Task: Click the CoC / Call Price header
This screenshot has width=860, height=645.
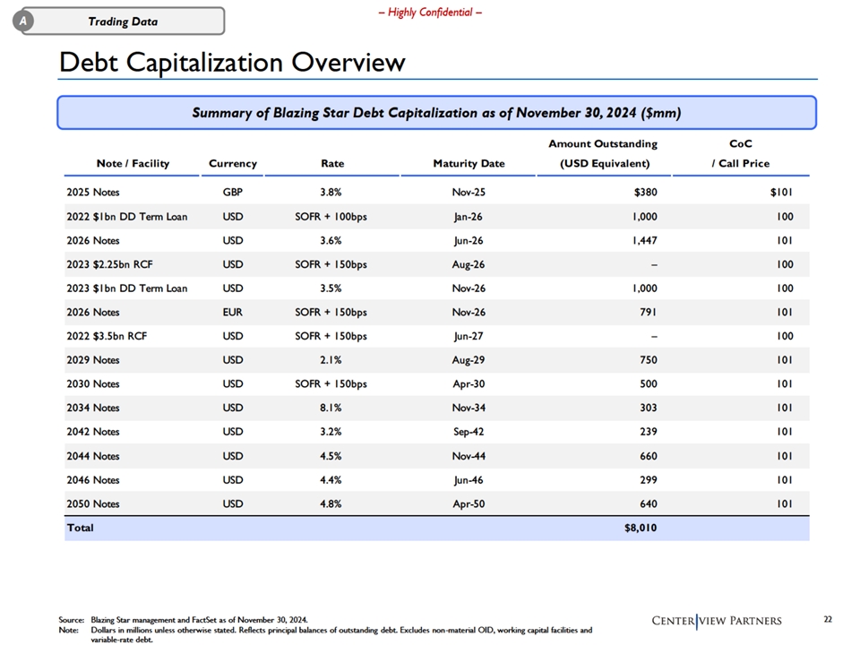Action: point(741,153)
